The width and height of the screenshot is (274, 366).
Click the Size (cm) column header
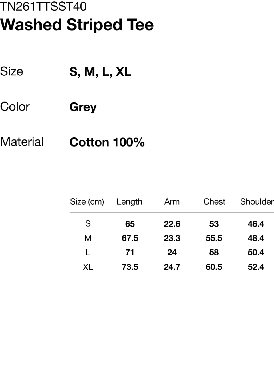pos(87,202)
